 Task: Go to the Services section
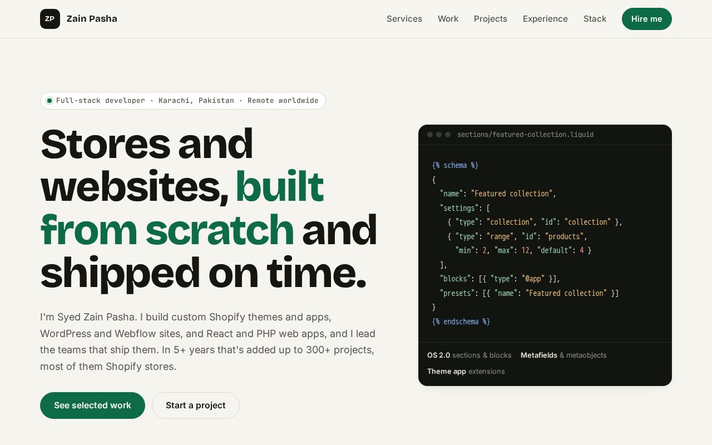(404, 19)
